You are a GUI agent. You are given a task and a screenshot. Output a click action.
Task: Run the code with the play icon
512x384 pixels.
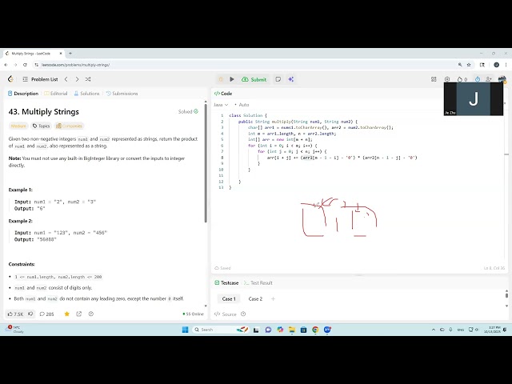pyautogui.click(x=232, y=79)
